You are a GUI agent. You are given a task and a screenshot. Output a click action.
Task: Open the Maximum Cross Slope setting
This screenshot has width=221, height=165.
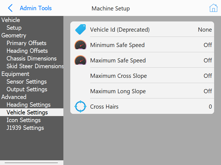point(142,76)
